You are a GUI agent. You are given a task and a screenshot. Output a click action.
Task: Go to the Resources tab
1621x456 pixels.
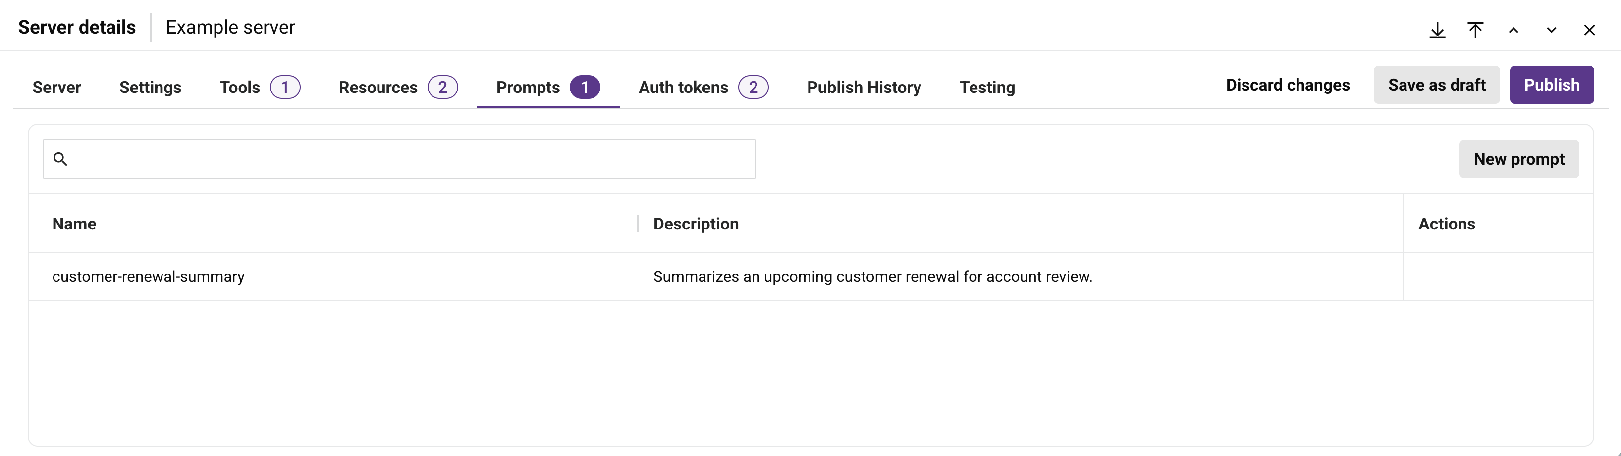tap(398, 88)
